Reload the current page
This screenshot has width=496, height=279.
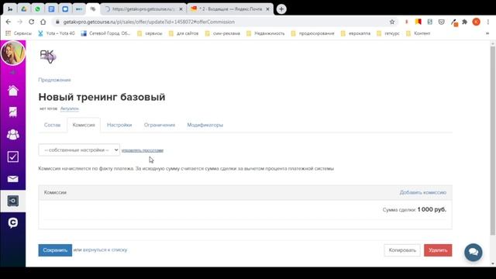[31, 22]
